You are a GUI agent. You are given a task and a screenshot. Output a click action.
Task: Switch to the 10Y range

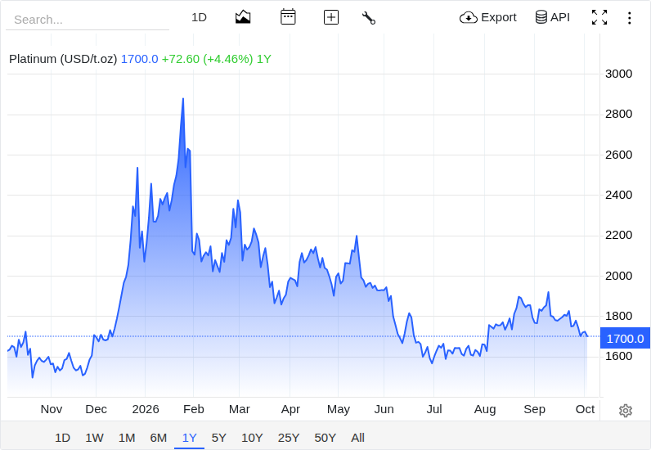click(x=252, y=438)
